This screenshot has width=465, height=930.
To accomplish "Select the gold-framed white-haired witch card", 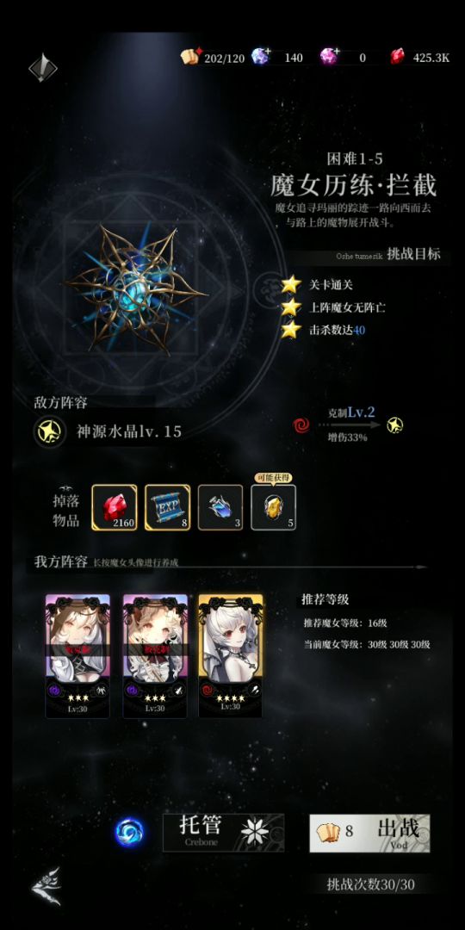I will tap(231, 654).
